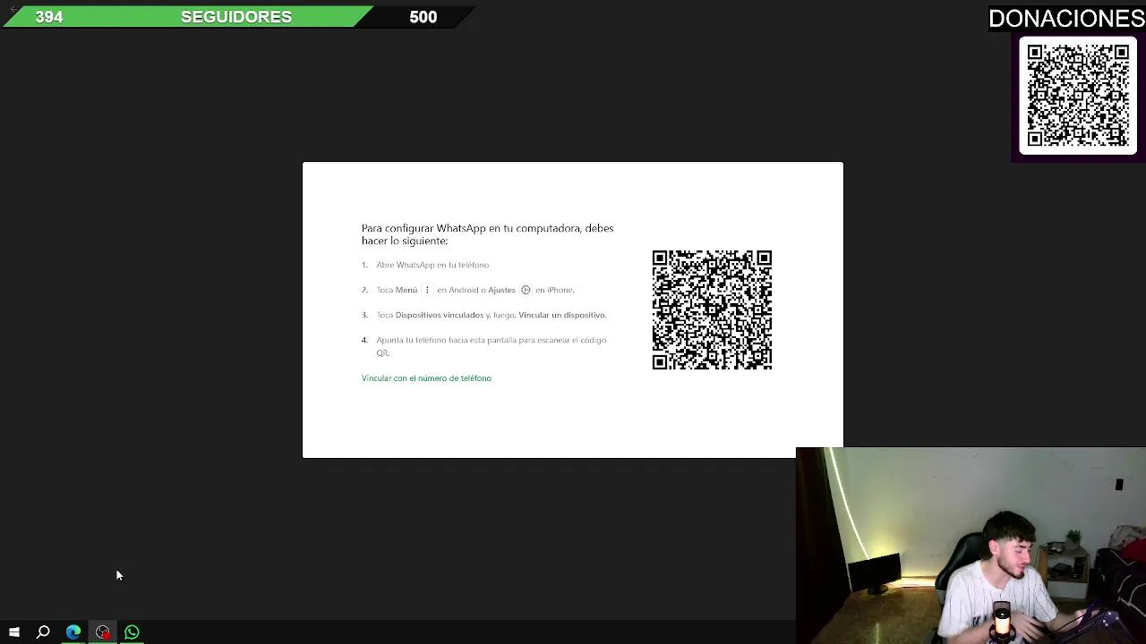The height and width of the screenshot is (644, 1146).
Task: Click the 'SEGUIDORES' label in the goal bar
Action: pos(236,17)
